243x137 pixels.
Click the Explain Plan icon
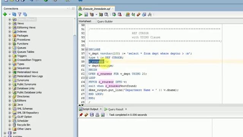92,14
